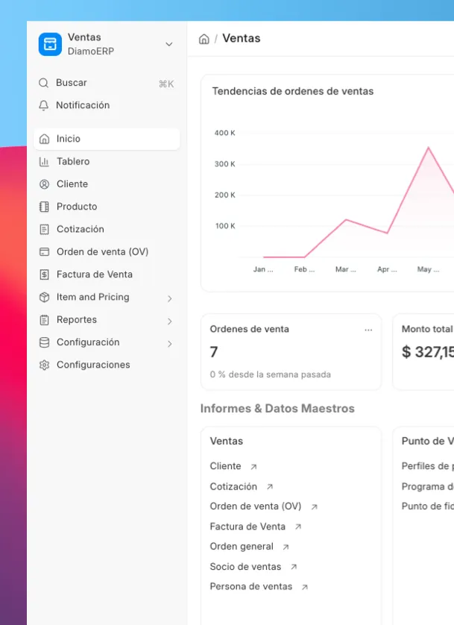Click the Tablero chart icon

(44, 161)
